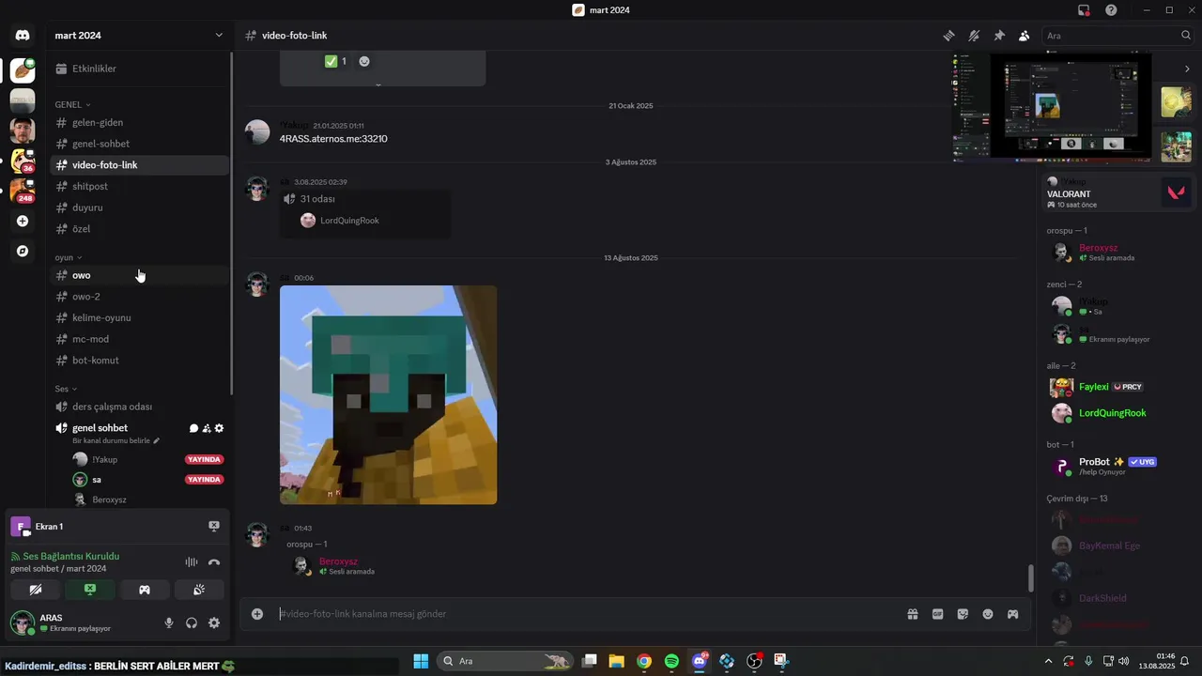Toggle camera on in voice panel
This screenshot has height=676, width=1202.
tap(36, 590)
